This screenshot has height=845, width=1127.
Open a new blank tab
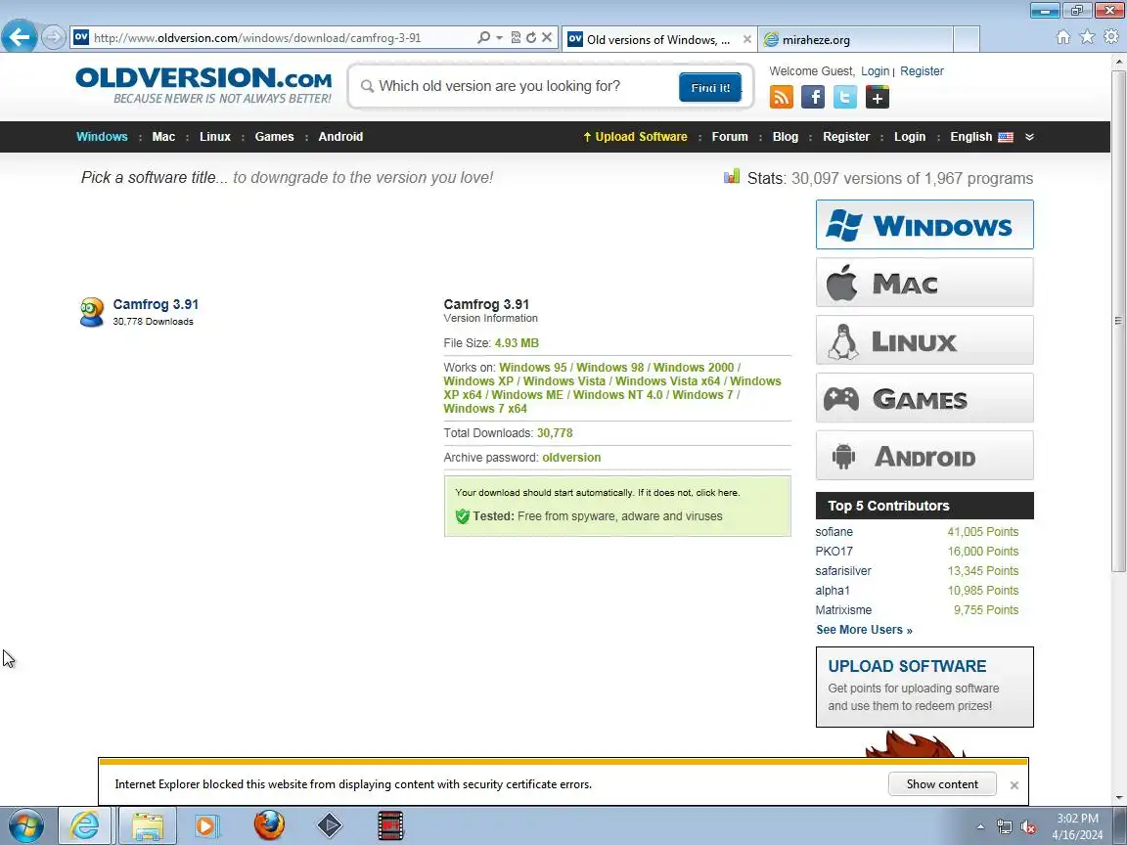[x=967, y=39]
